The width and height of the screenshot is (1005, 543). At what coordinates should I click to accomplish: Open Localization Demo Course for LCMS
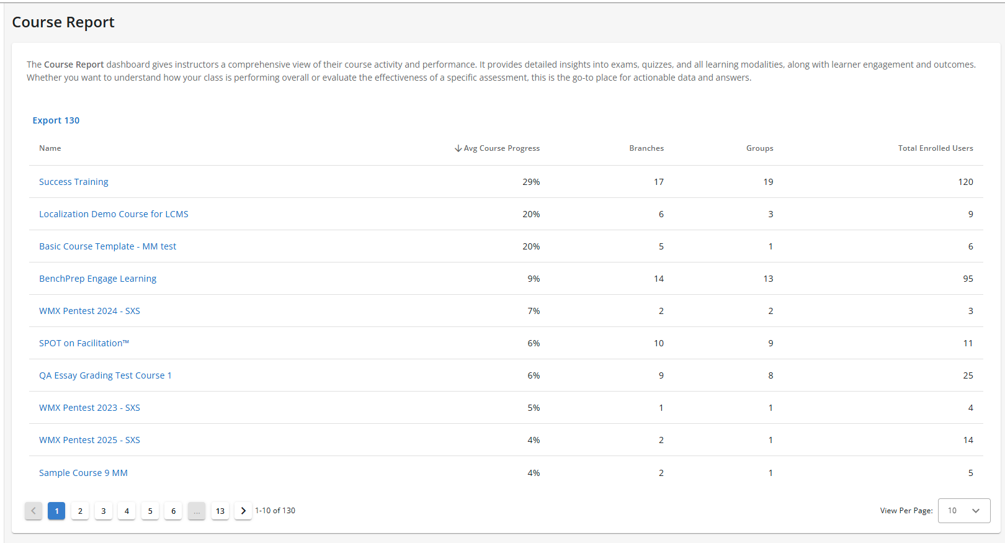(114, 214)
